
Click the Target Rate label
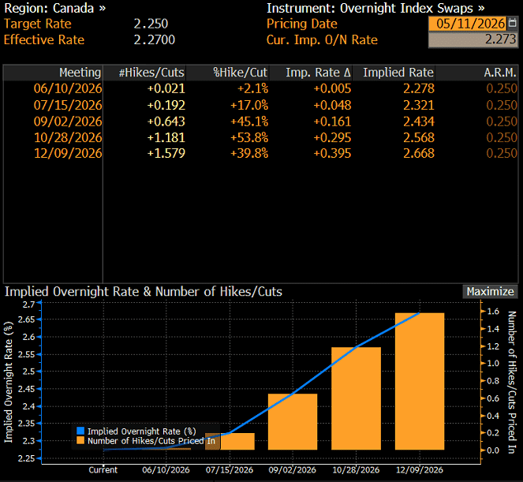[38, 24]
